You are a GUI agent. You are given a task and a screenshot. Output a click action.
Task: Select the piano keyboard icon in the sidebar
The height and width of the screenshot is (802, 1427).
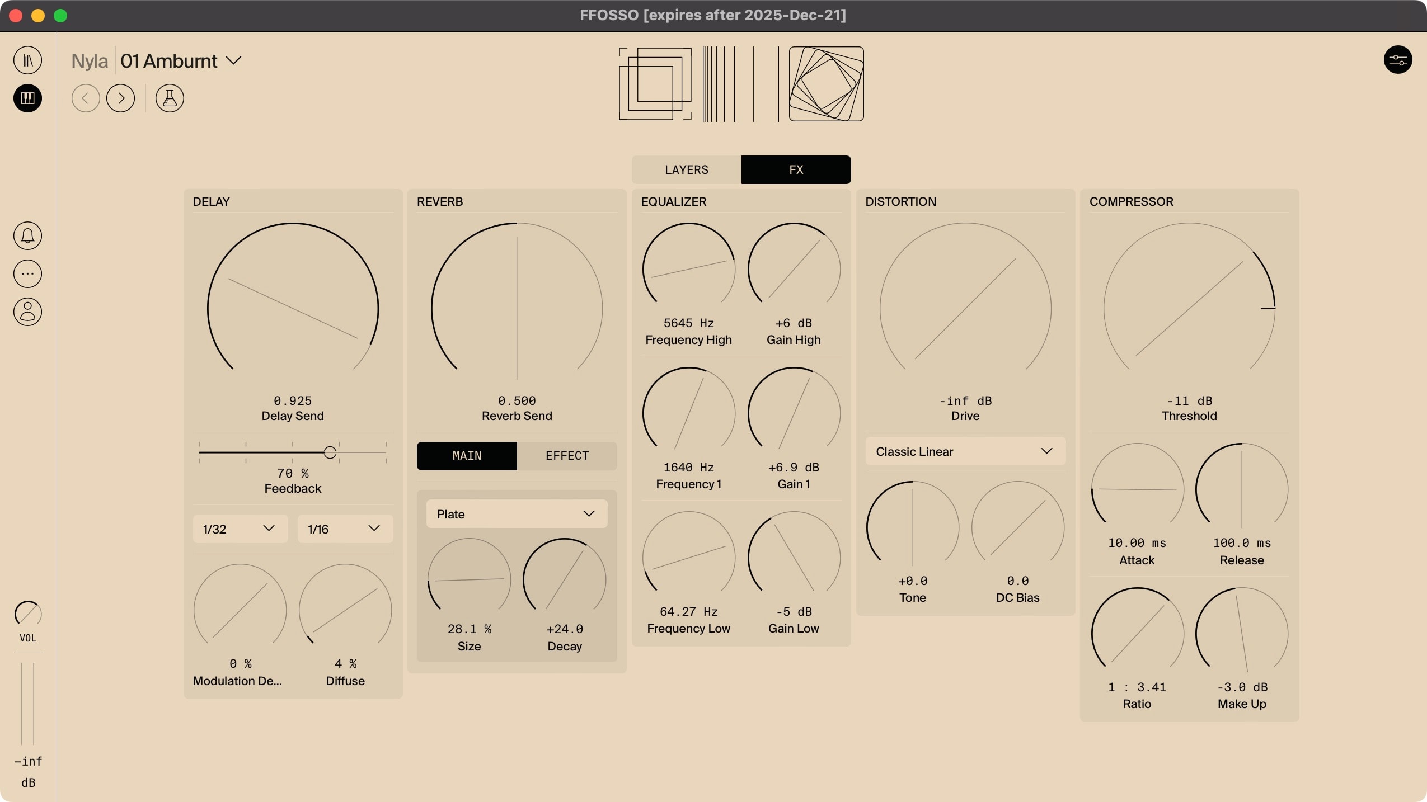click(x=27, y=98)
